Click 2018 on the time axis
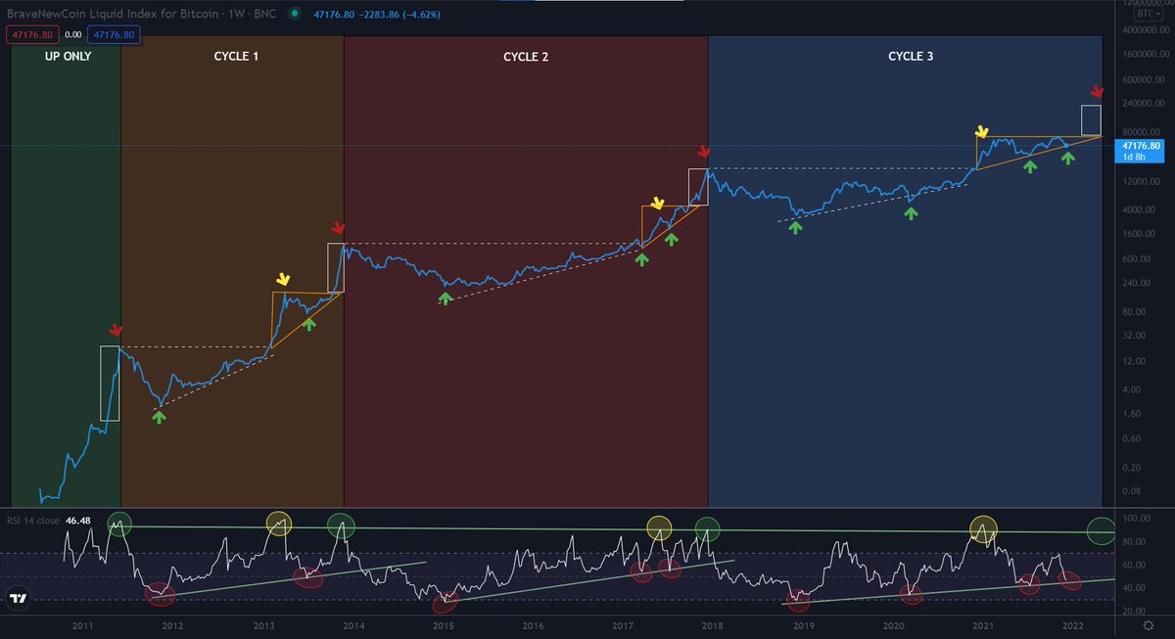Viewport: 1175px width, 639px height. [x=714, y=625]
